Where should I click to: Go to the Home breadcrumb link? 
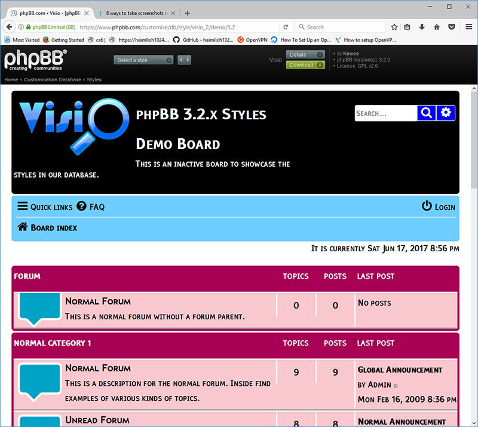(11, 80)
